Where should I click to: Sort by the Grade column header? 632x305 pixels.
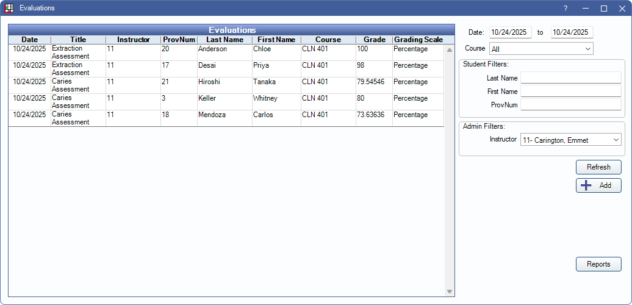click(x=374, y=40)
